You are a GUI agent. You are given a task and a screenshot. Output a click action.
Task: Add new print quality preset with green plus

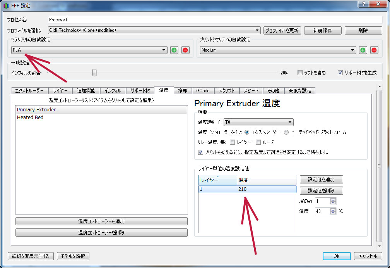363,50
